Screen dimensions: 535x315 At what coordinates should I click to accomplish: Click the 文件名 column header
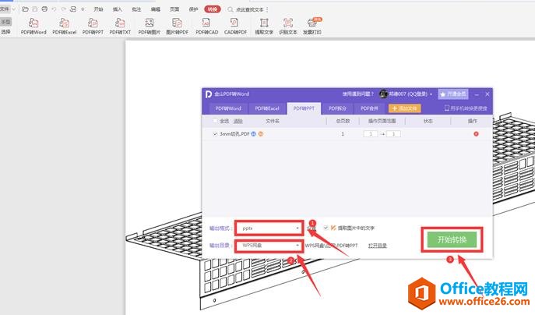pos(273,121)
